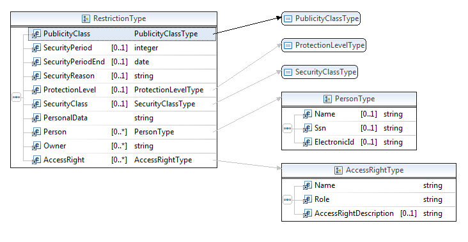This screenshot has height=242, width=468.
Task: Click the [0..*] cardinality of Owner
Action: (120, 146)
